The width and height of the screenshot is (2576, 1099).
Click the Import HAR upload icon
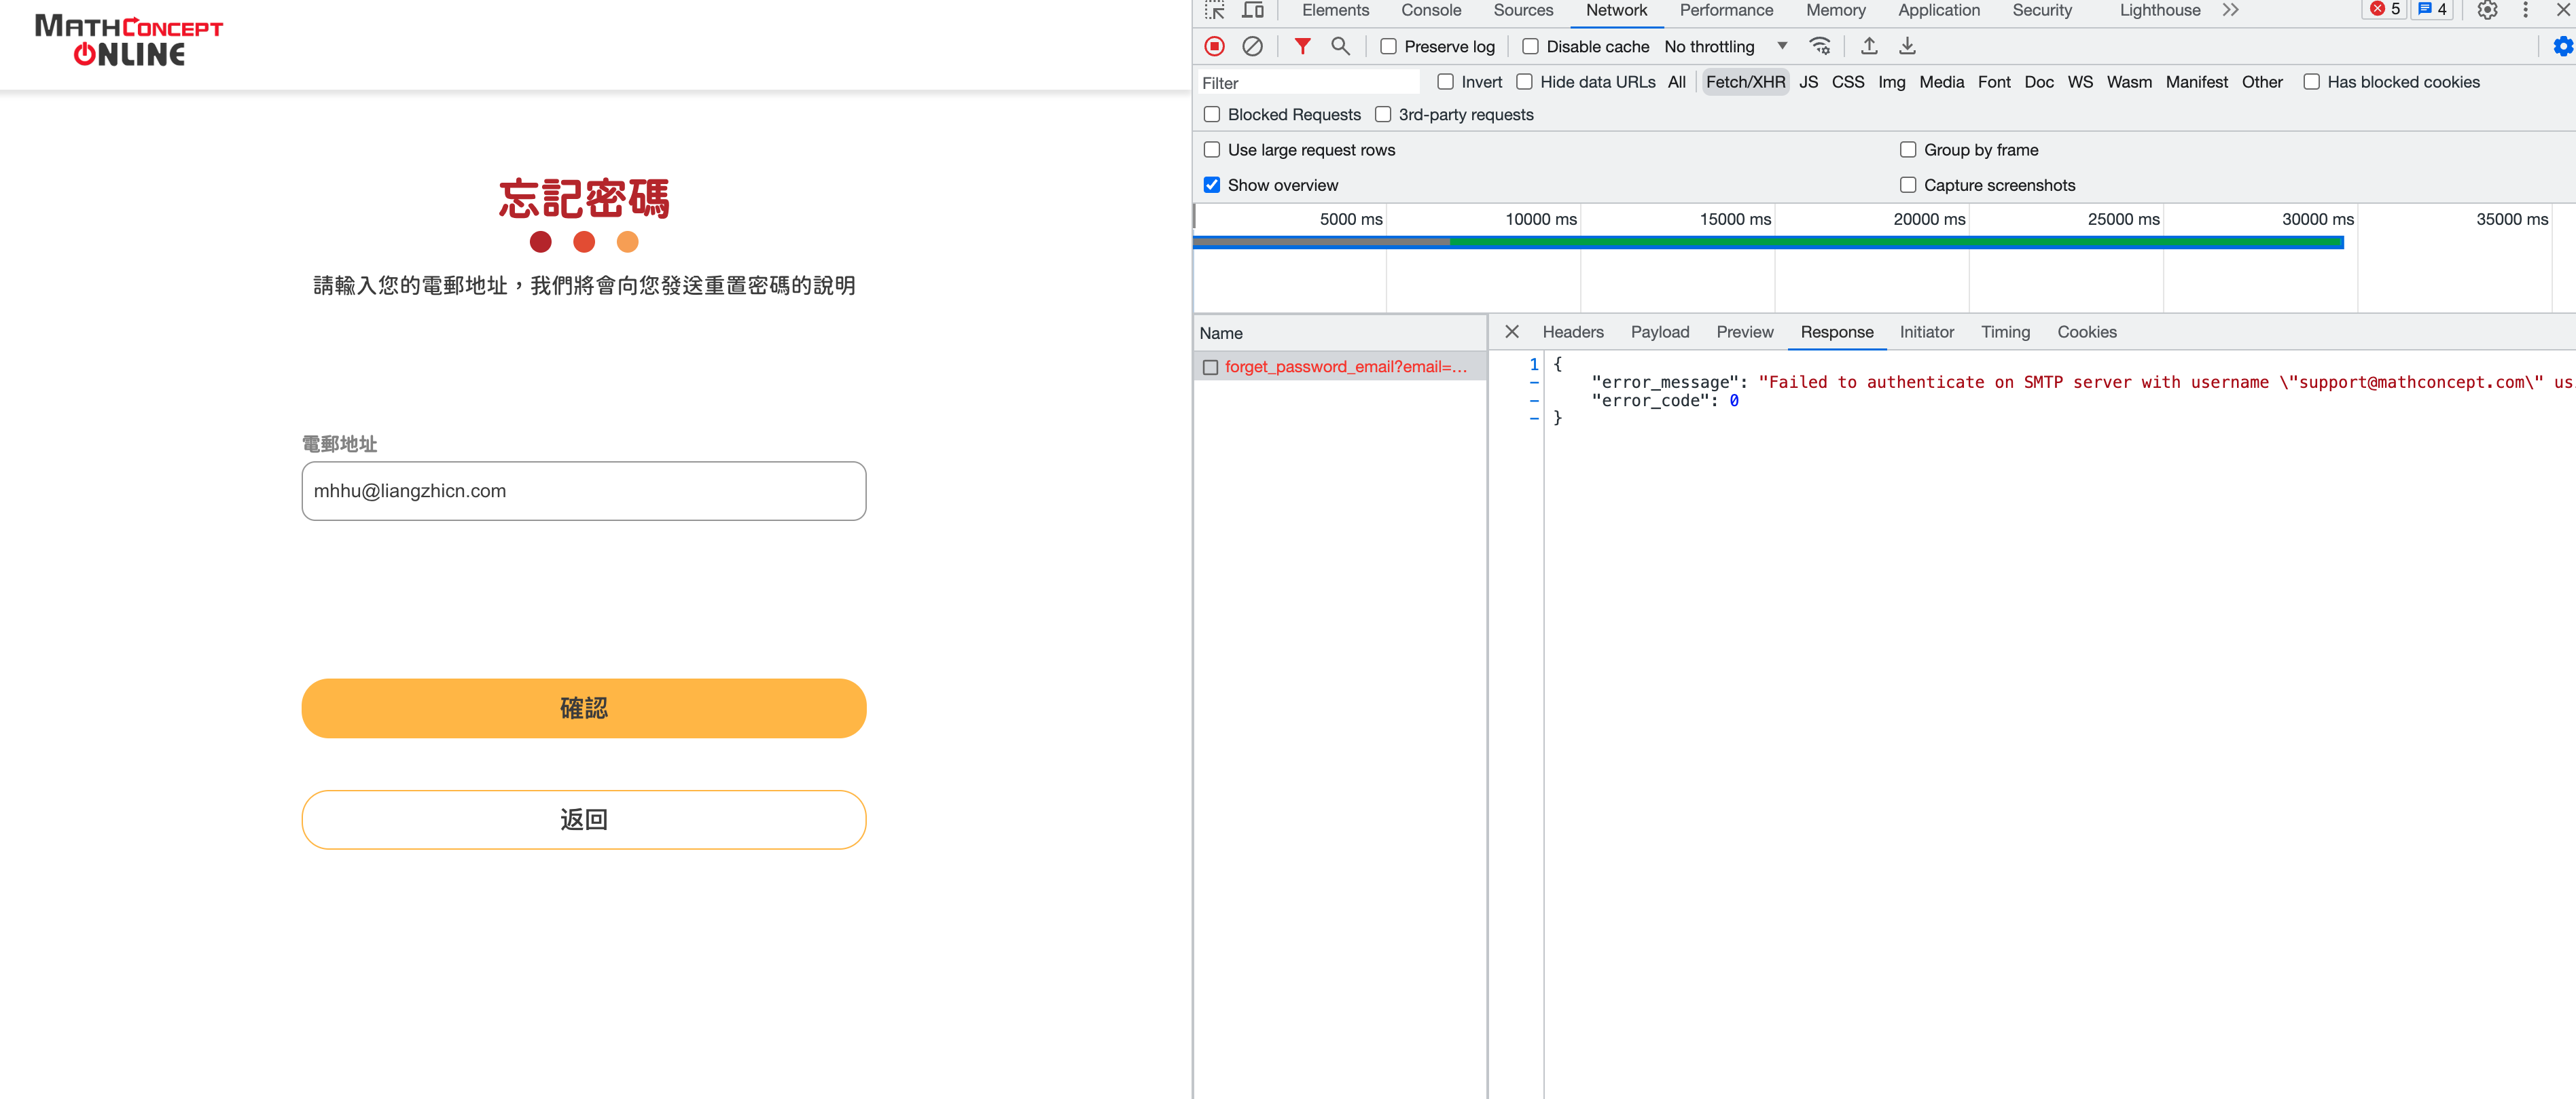pos(1868,46)
